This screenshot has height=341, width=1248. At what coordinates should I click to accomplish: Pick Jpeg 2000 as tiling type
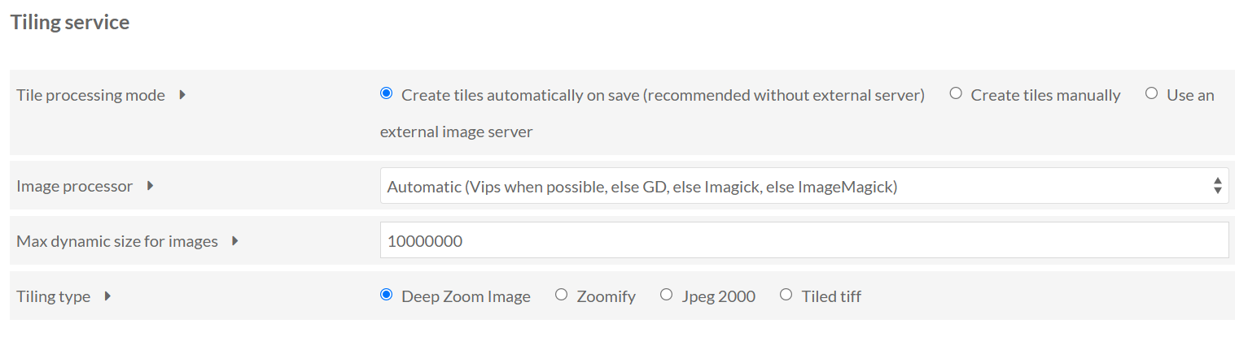tap(666, 296)
